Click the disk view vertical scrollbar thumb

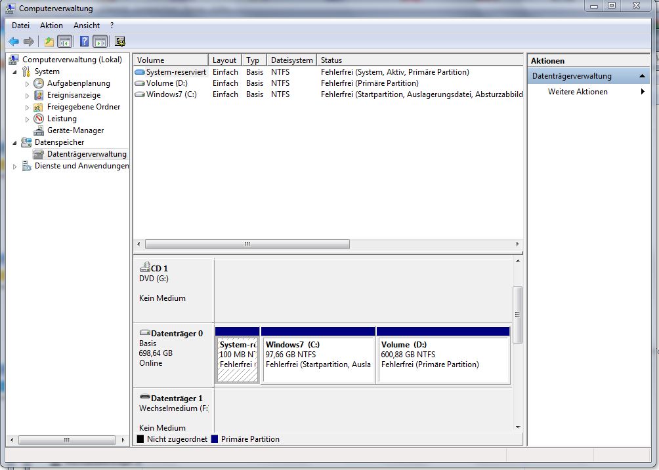tap(518, 315)
